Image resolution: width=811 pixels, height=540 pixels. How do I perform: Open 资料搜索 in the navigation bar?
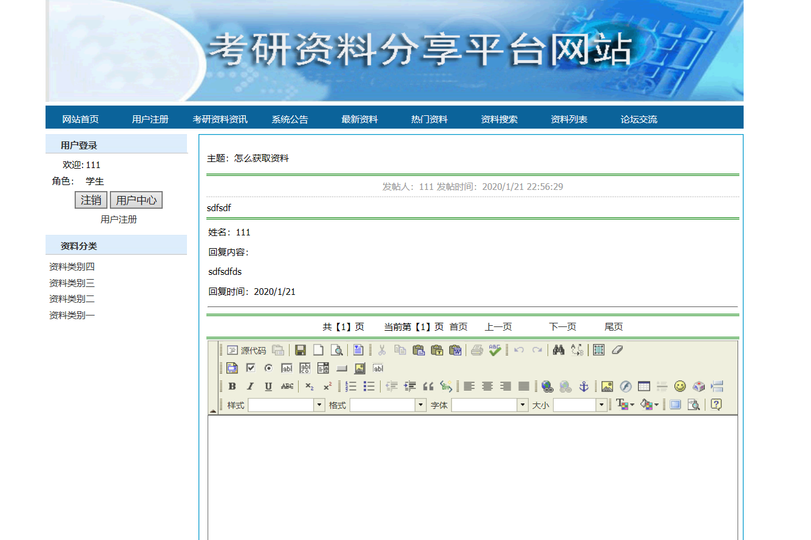499,120
